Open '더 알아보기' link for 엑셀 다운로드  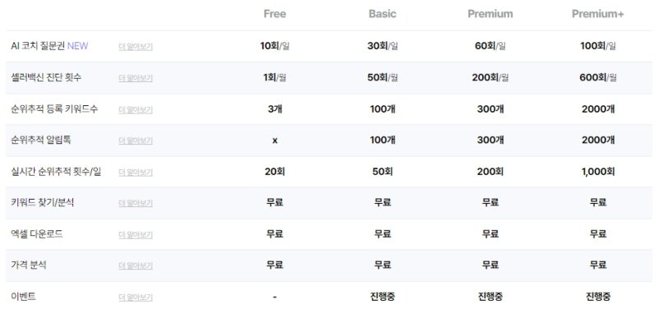136,234
